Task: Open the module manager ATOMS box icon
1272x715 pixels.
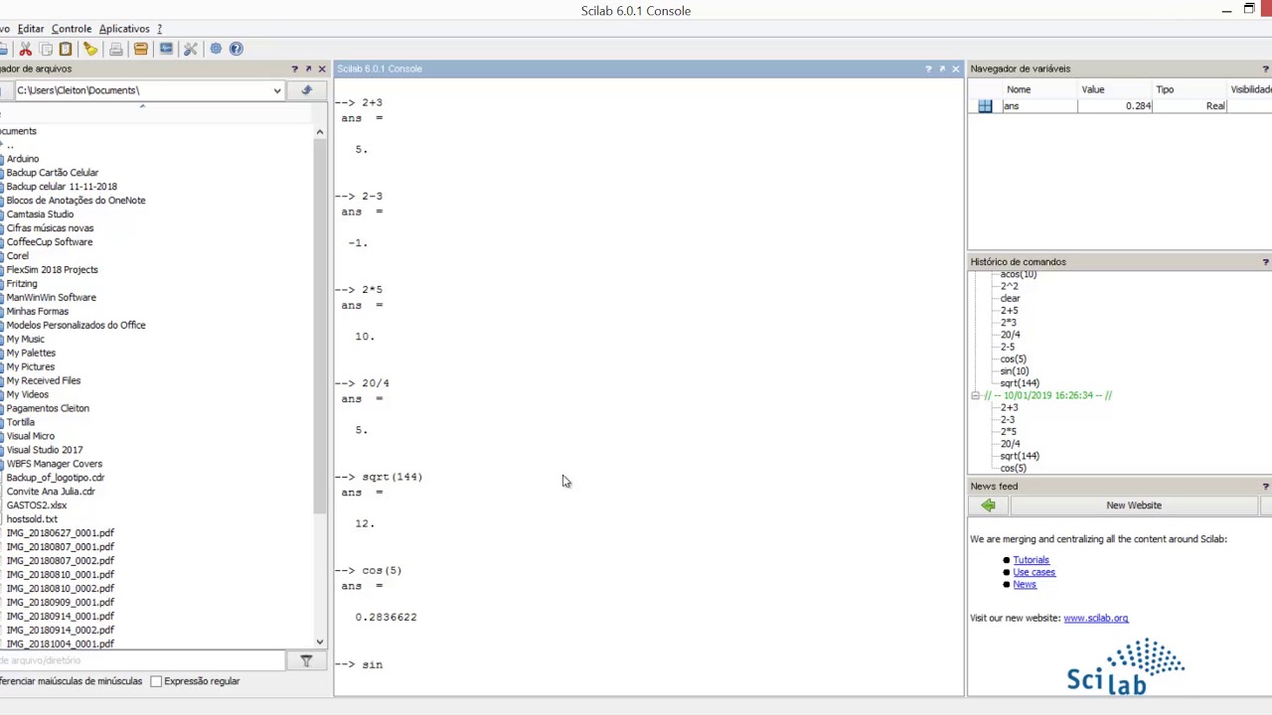Action: tap(141, 49)
